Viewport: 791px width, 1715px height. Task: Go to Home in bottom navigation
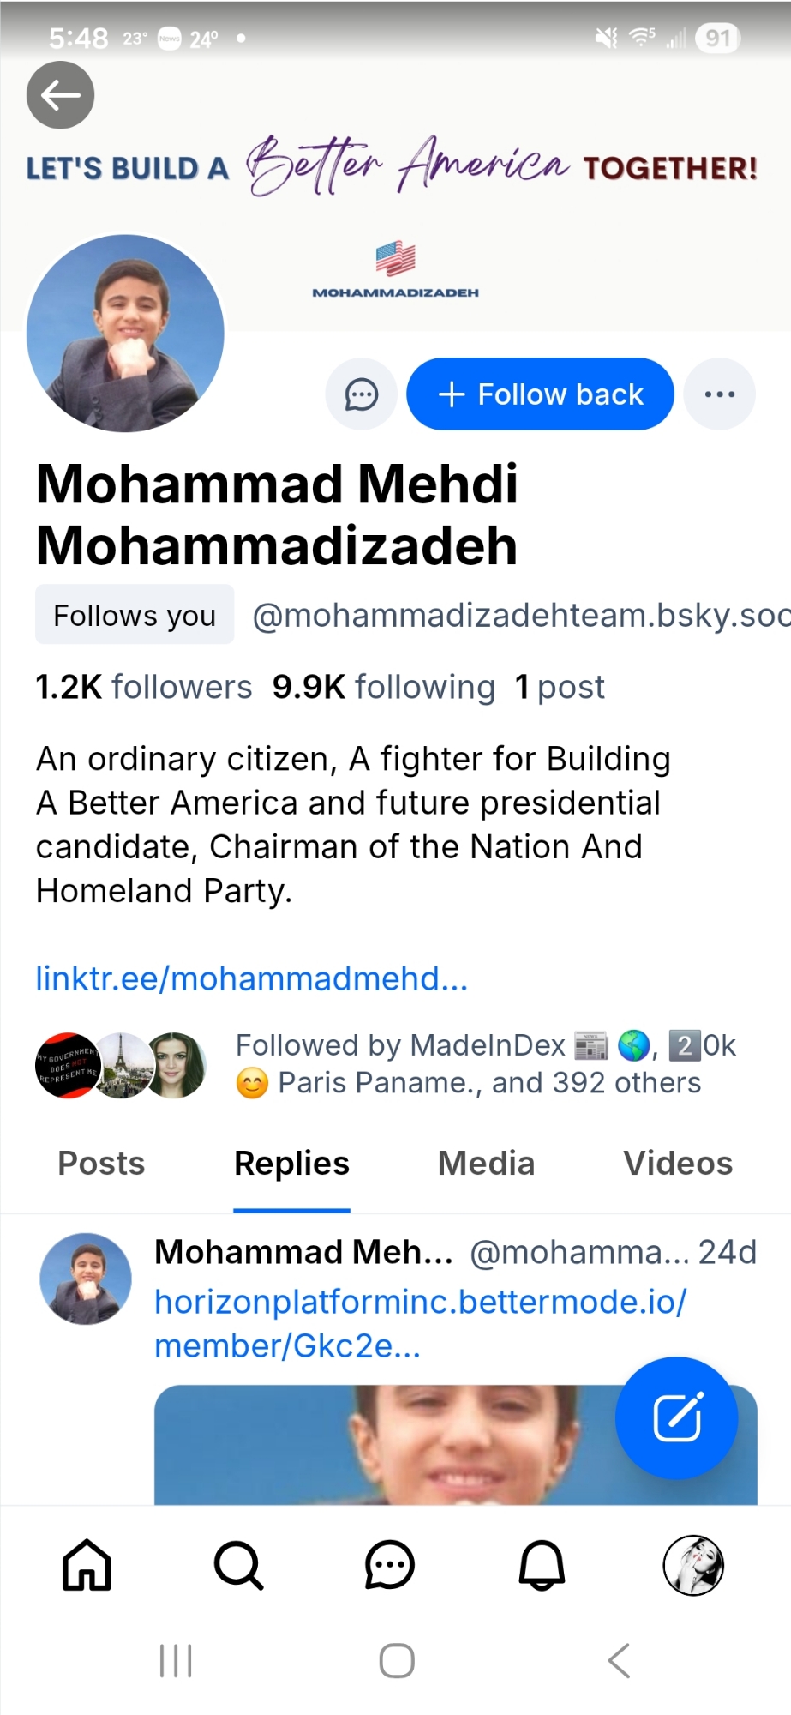point(87,1565)
